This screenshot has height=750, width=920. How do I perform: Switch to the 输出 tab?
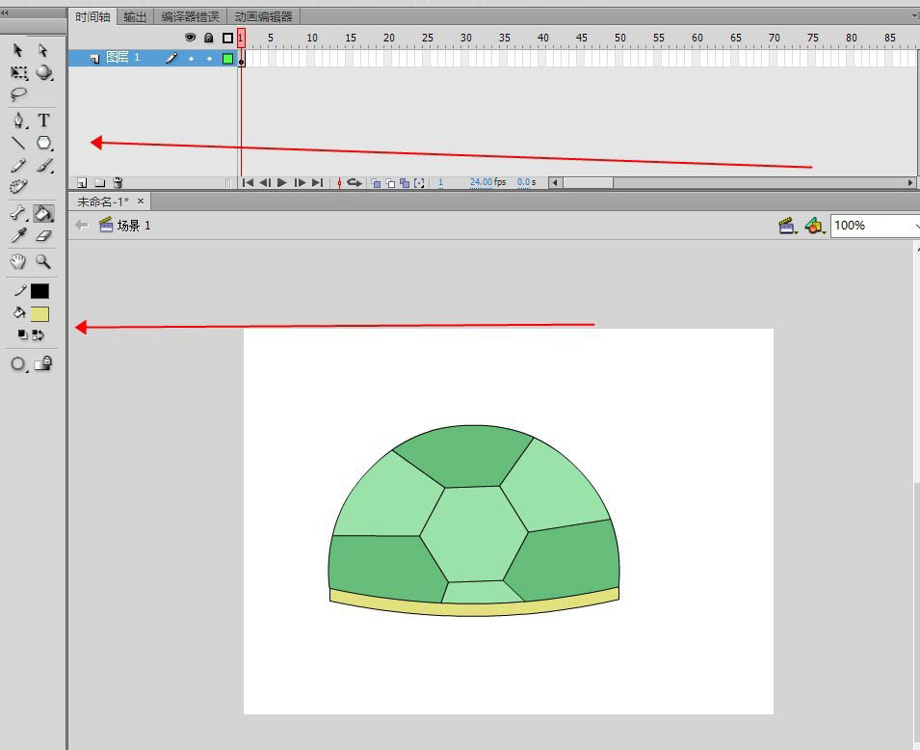click(136, 16)
